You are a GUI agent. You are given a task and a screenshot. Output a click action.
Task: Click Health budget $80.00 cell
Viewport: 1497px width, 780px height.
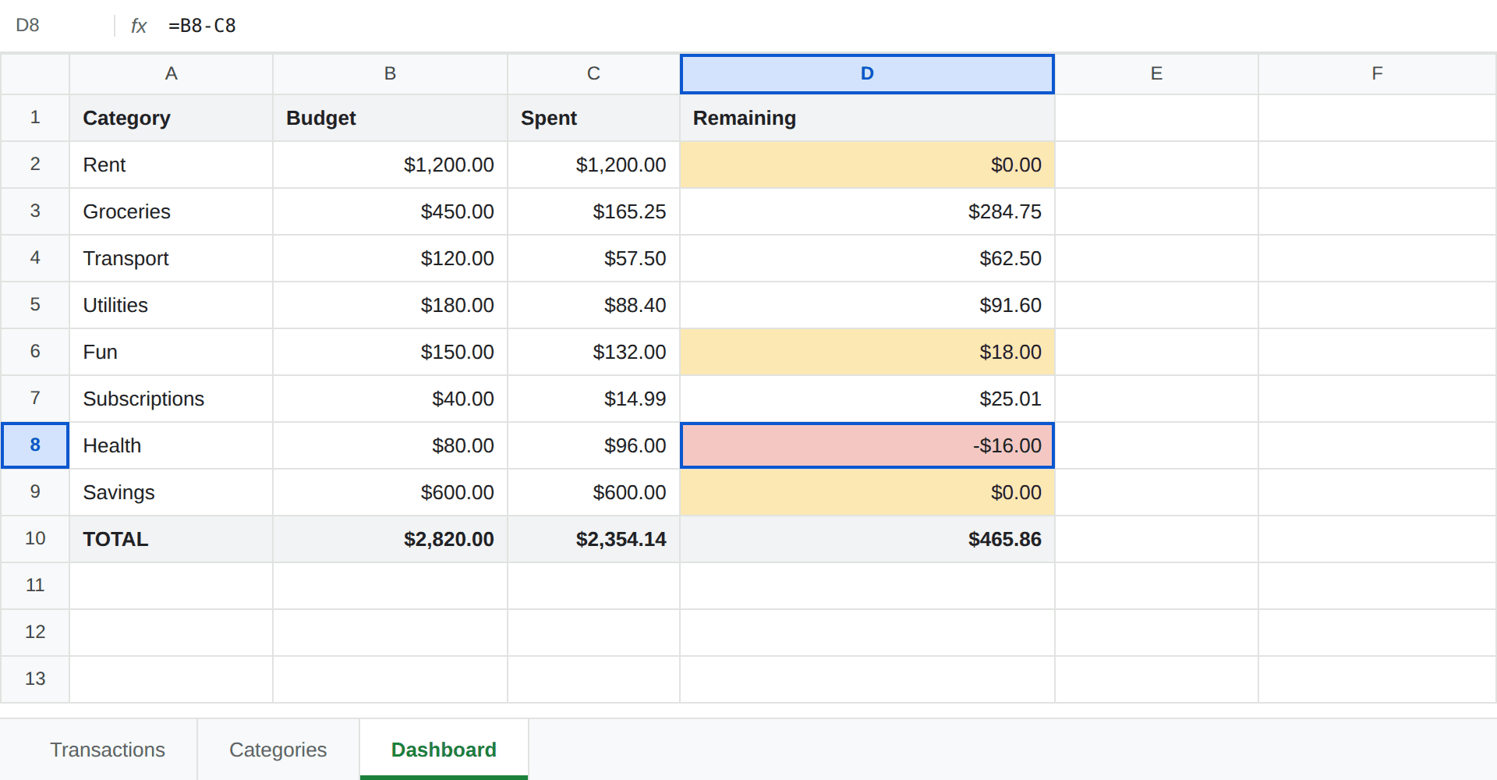pos(391,445)
